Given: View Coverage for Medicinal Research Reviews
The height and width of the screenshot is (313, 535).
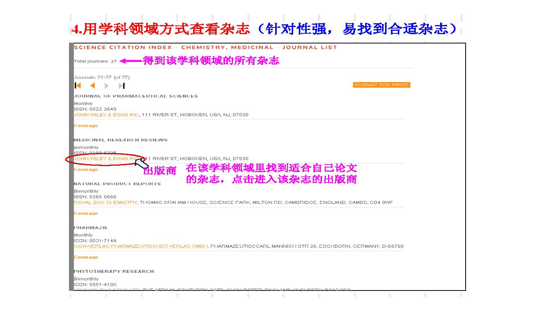Looking at the screenshot, I should pos(86,169).
